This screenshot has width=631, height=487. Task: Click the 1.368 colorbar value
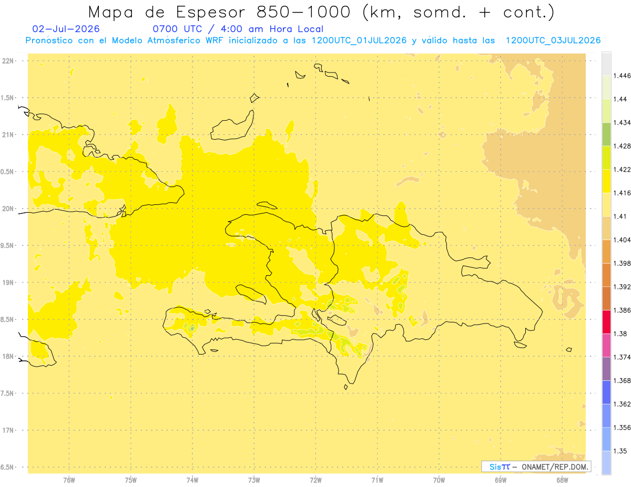pyautogui.click(x=622, y=380)
